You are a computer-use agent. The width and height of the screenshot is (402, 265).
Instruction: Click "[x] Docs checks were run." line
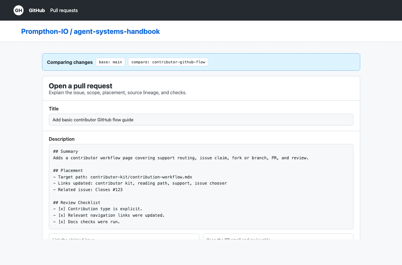87,222
